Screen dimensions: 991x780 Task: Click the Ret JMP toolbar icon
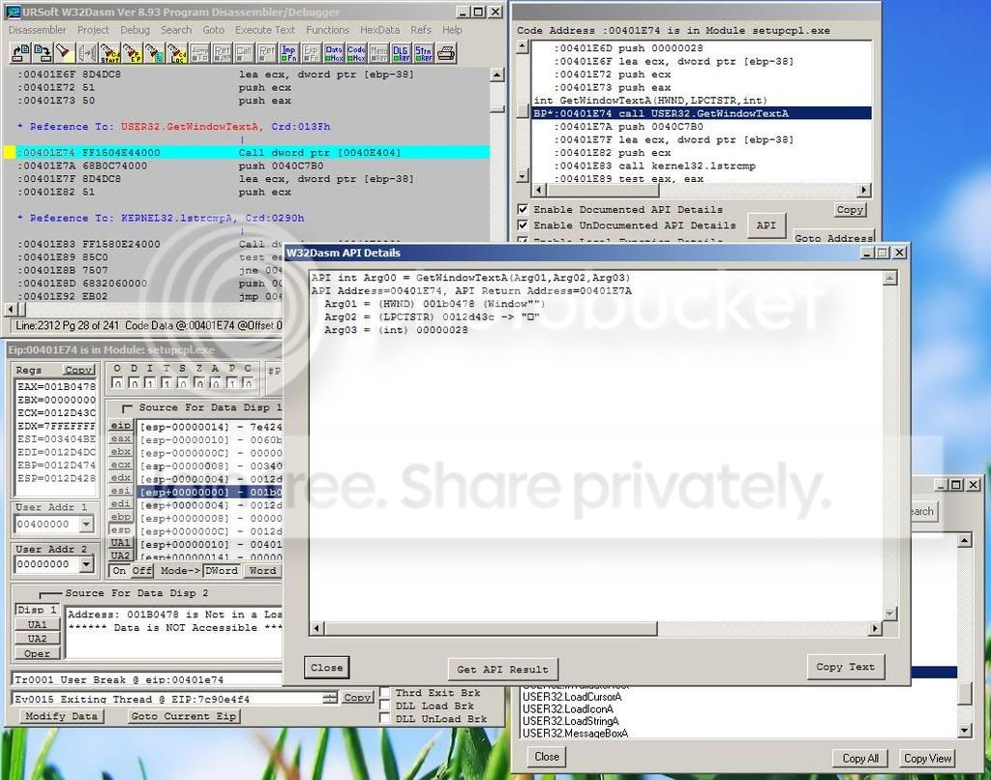[x=222, y=53]
